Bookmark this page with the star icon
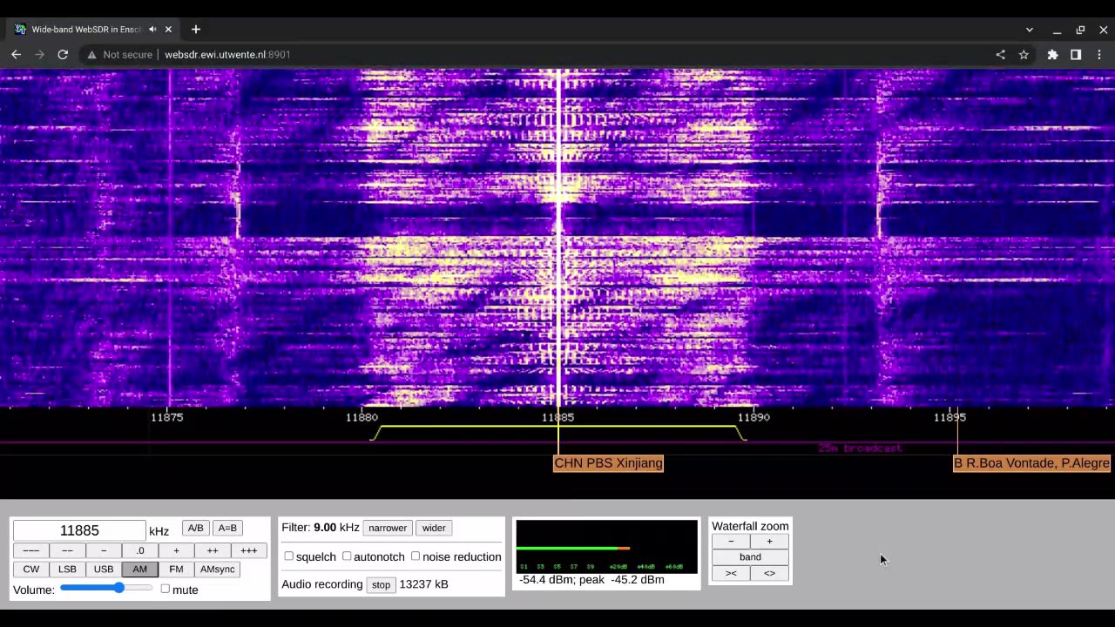The height and width of the screenshot is (627, 1115). click(x=1024, y=54)
